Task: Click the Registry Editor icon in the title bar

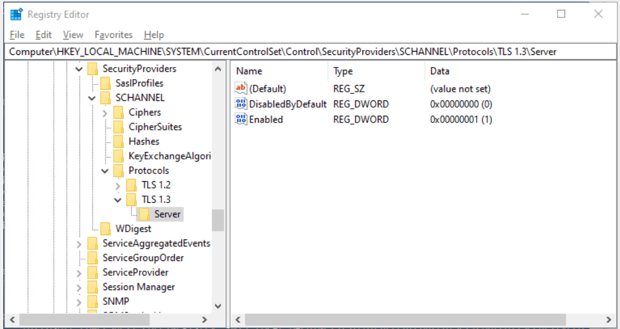Action: point(16,14)
